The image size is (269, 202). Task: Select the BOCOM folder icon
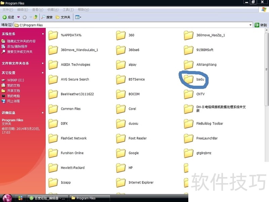pyautogui.click(x=121, y=95)
